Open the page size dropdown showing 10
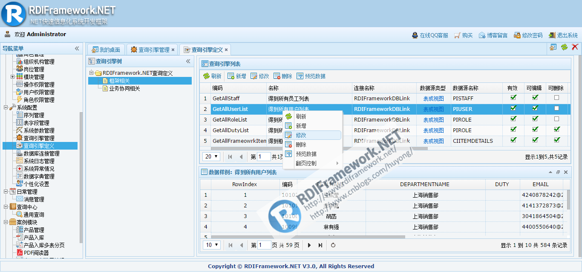The width and height of the screenshot is (582, 272). 212,245
